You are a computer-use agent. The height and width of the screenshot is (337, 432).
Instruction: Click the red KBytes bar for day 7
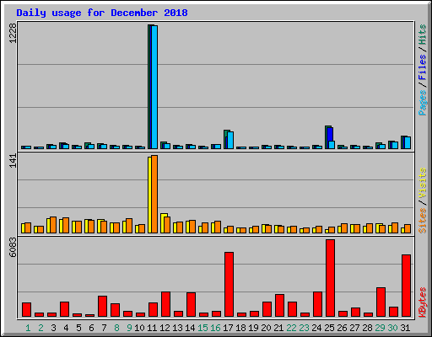pos(103,306)
